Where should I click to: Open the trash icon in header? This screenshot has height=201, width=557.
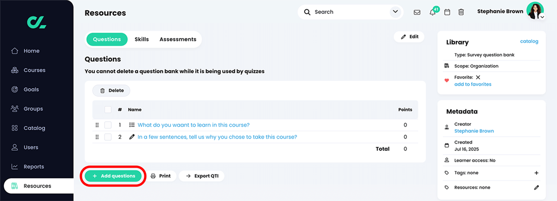(x=461, y=12)
